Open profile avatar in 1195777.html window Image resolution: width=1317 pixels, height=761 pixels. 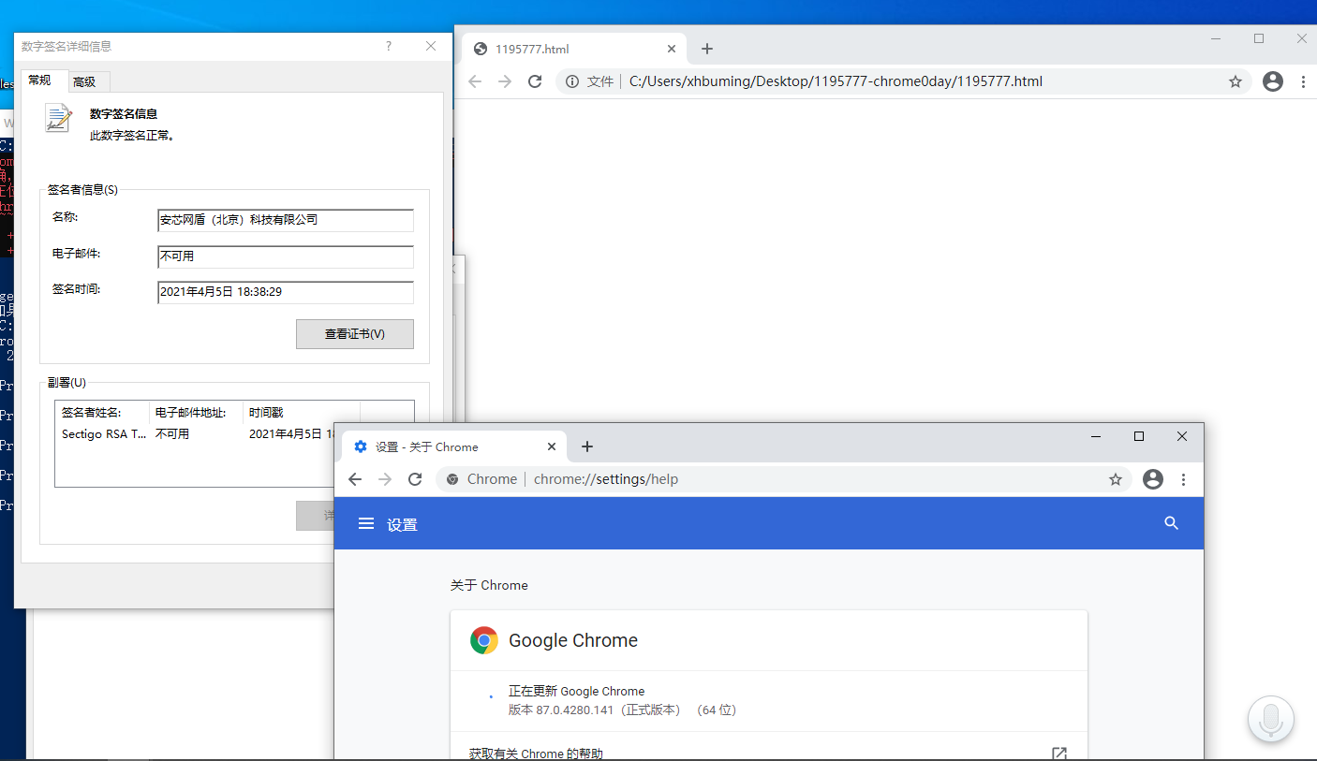coord(1273,81)
